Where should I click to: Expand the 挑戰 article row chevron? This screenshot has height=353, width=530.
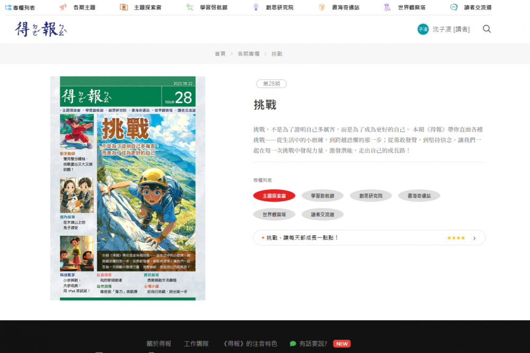pyautogui.click(x=474, y=238)
